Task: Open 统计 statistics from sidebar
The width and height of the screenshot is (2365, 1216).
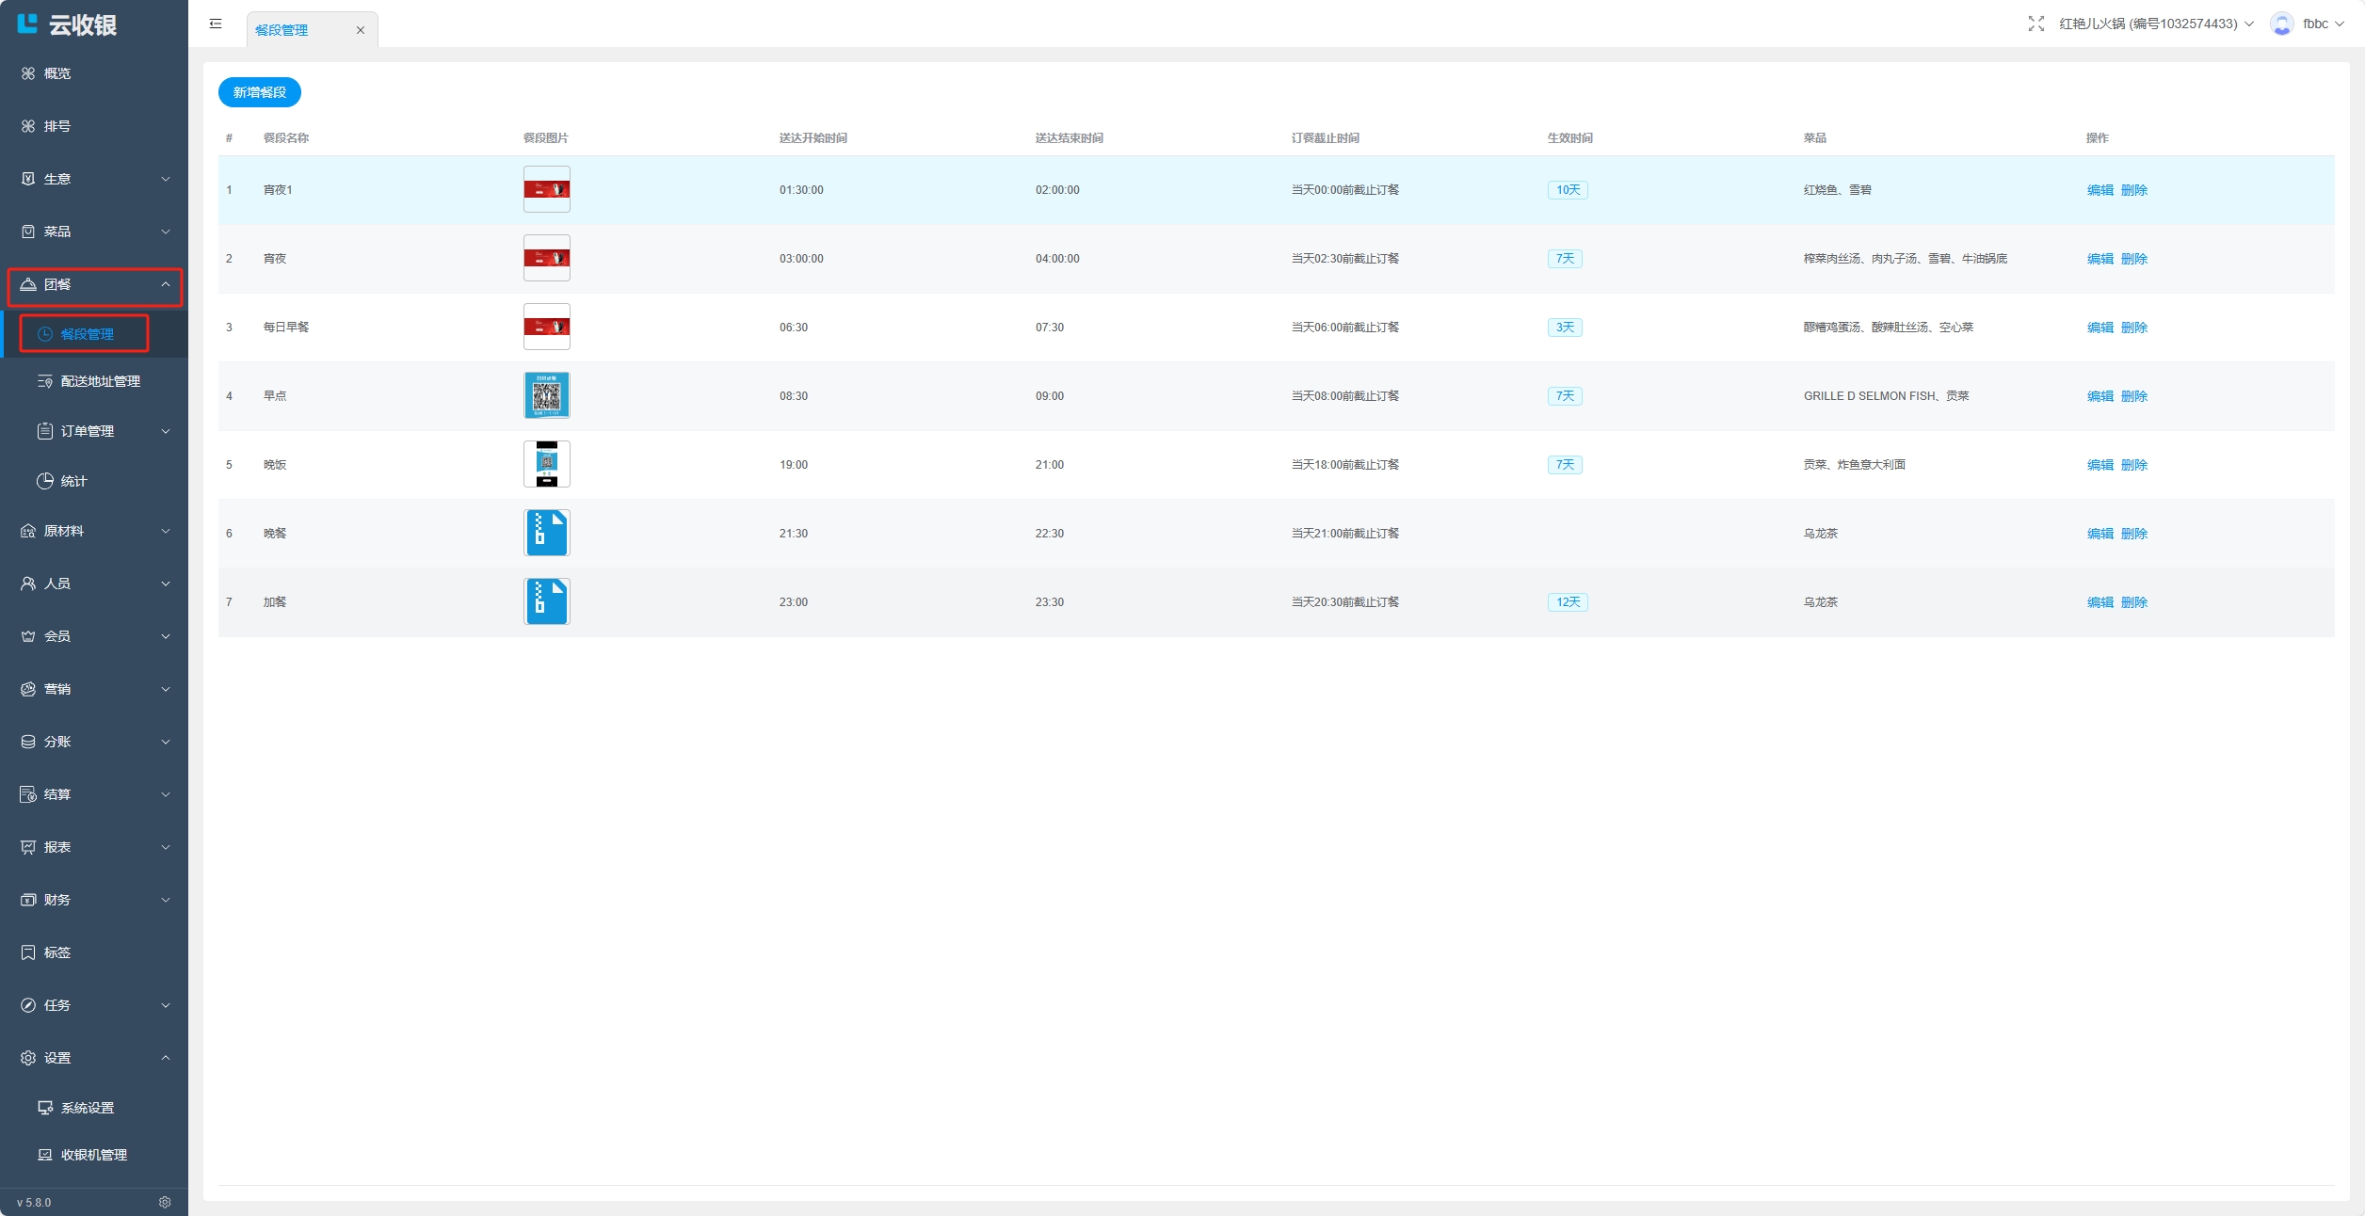Action: 73,481
